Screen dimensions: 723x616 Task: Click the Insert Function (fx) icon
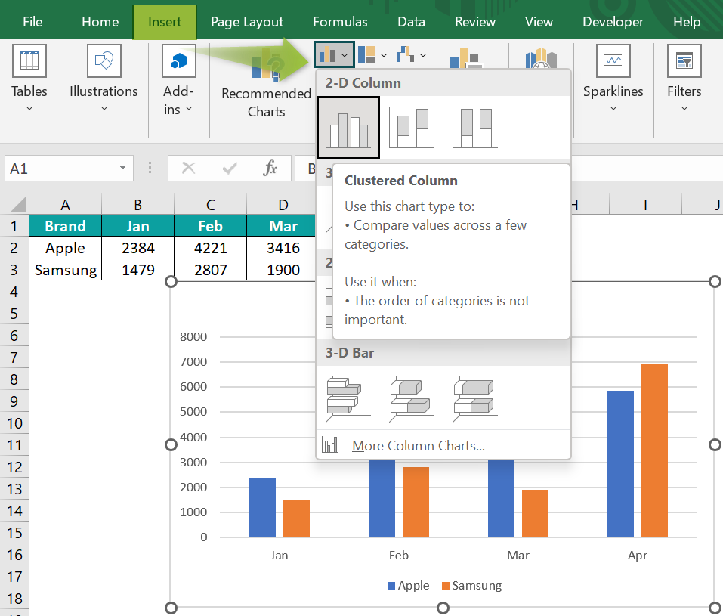270,168
